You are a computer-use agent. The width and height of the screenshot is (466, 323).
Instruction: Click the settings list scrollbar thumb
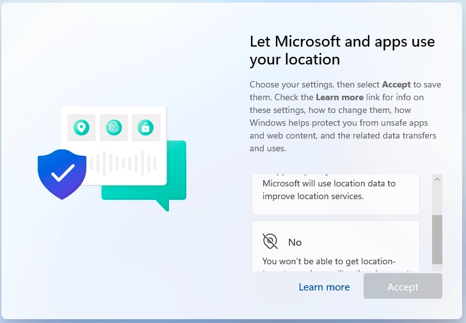(x=437, y=239)
